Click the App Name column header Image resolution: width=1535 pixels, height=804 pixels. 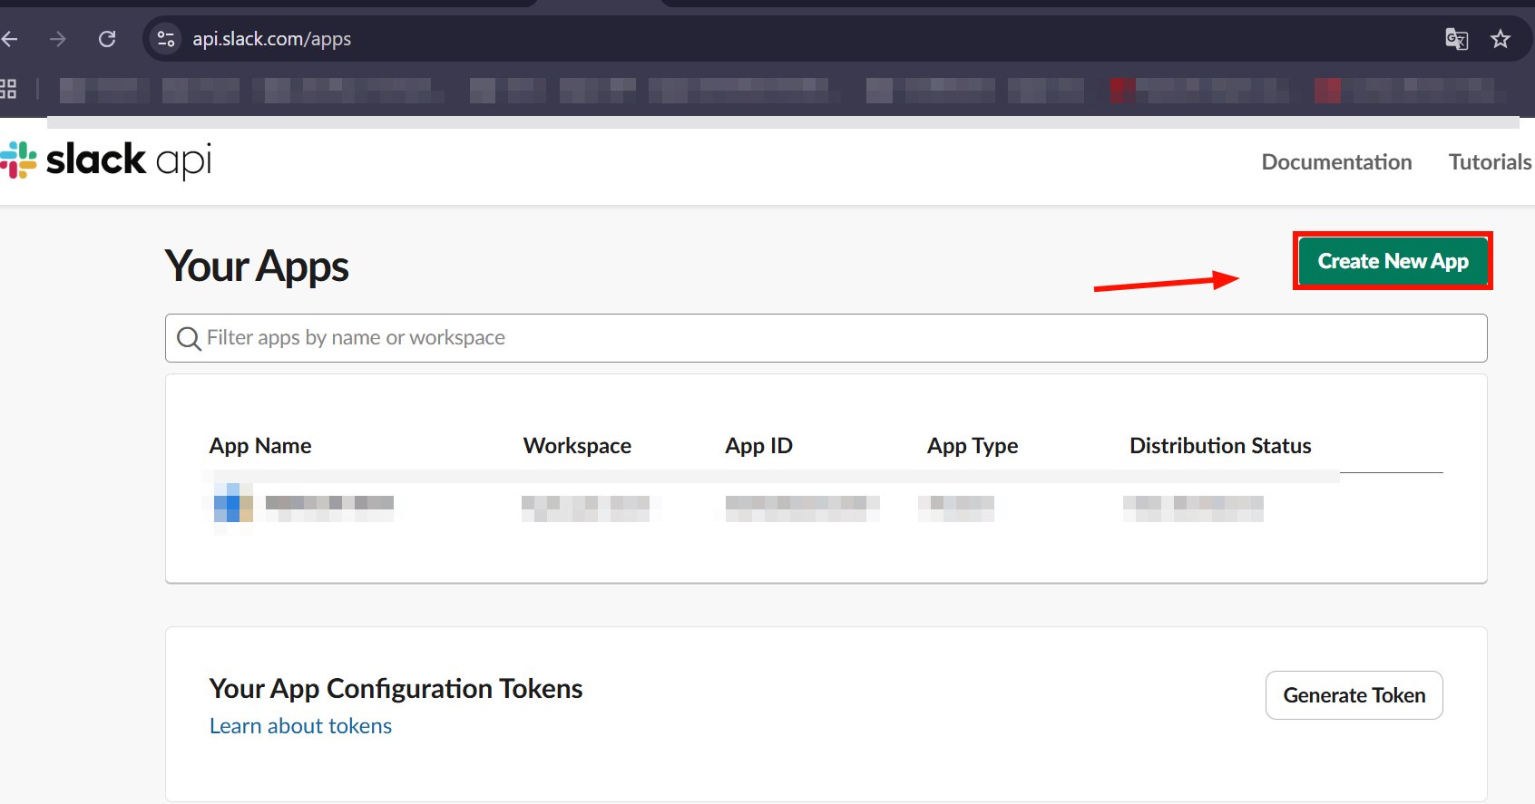tap(260, 446)
